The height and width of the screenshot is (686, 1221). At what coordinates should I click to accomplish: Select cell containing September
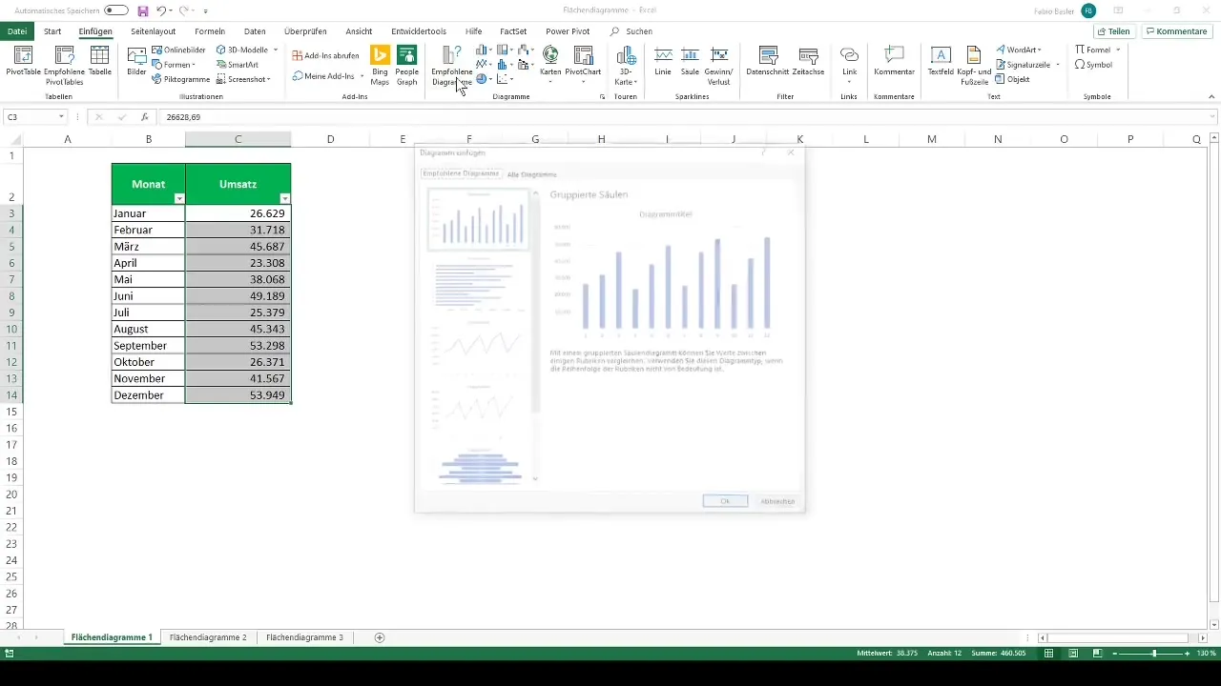click(148, 346)
